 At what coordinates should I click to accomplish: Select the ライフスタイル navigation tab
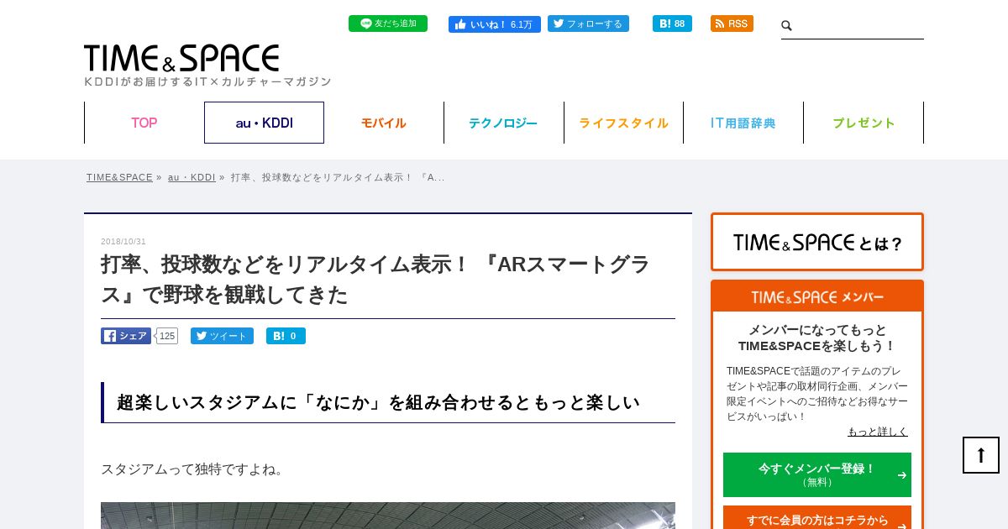tap(623, 123)
